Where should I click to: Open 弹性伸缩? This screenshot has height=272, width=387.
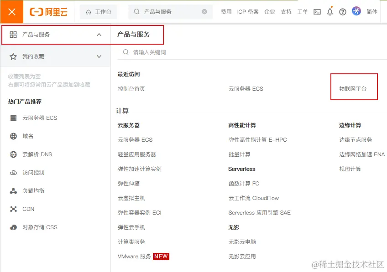click(x=129, y=184)
